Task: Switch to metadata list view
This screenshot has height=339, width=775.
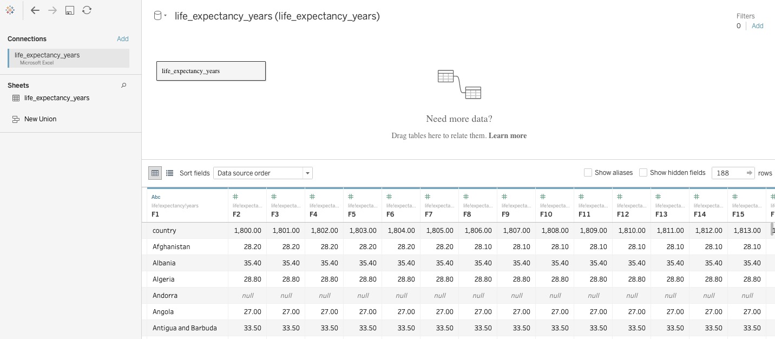Action: [x=169, y=173]
